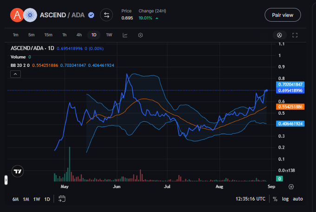Click the ADA token logo
The height and width of the screenshot is (212, 316).
coord(30,15)
